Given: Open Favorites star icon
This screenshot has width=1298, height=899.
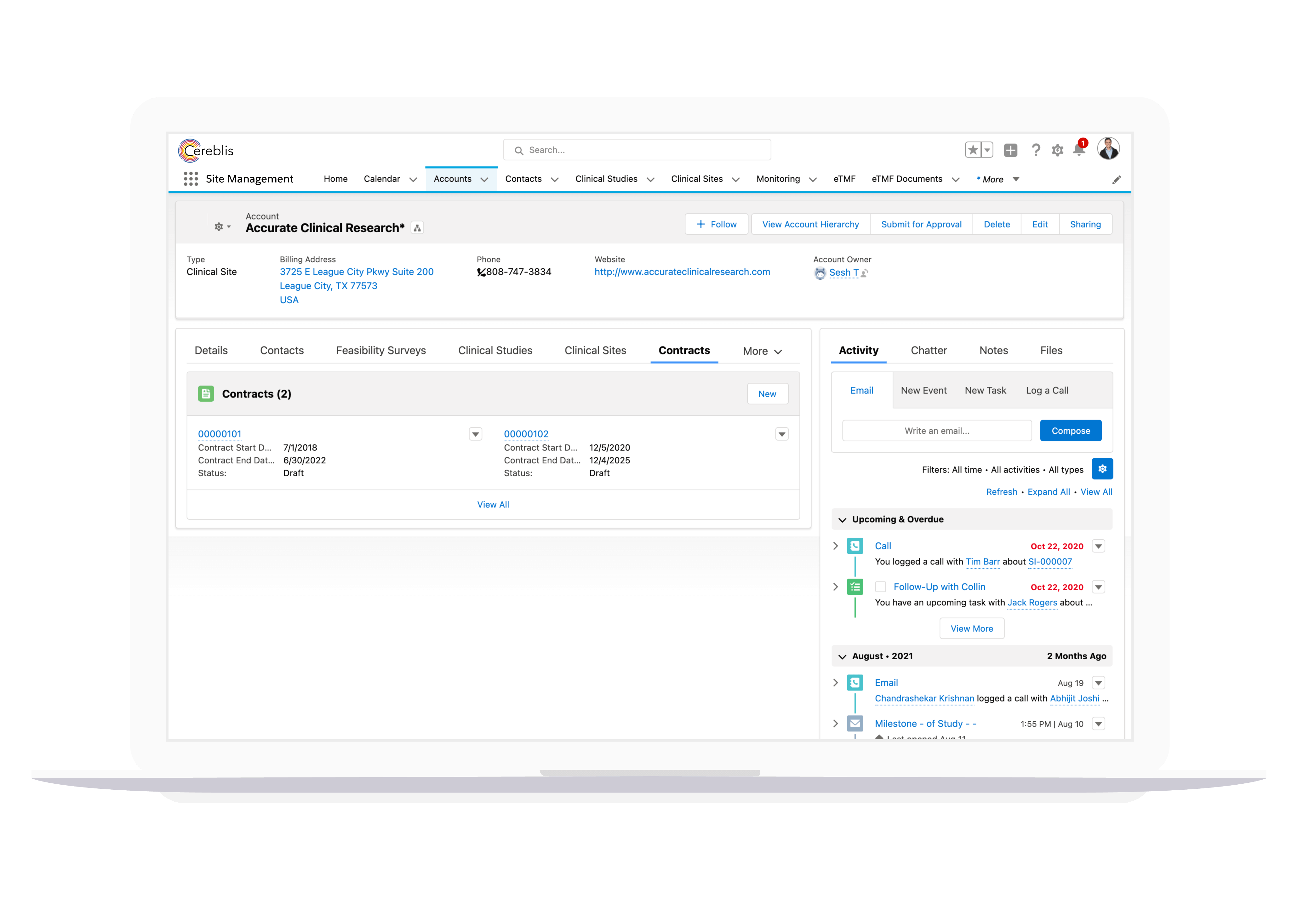Looking at the screenshot, I should pos(973,150).
